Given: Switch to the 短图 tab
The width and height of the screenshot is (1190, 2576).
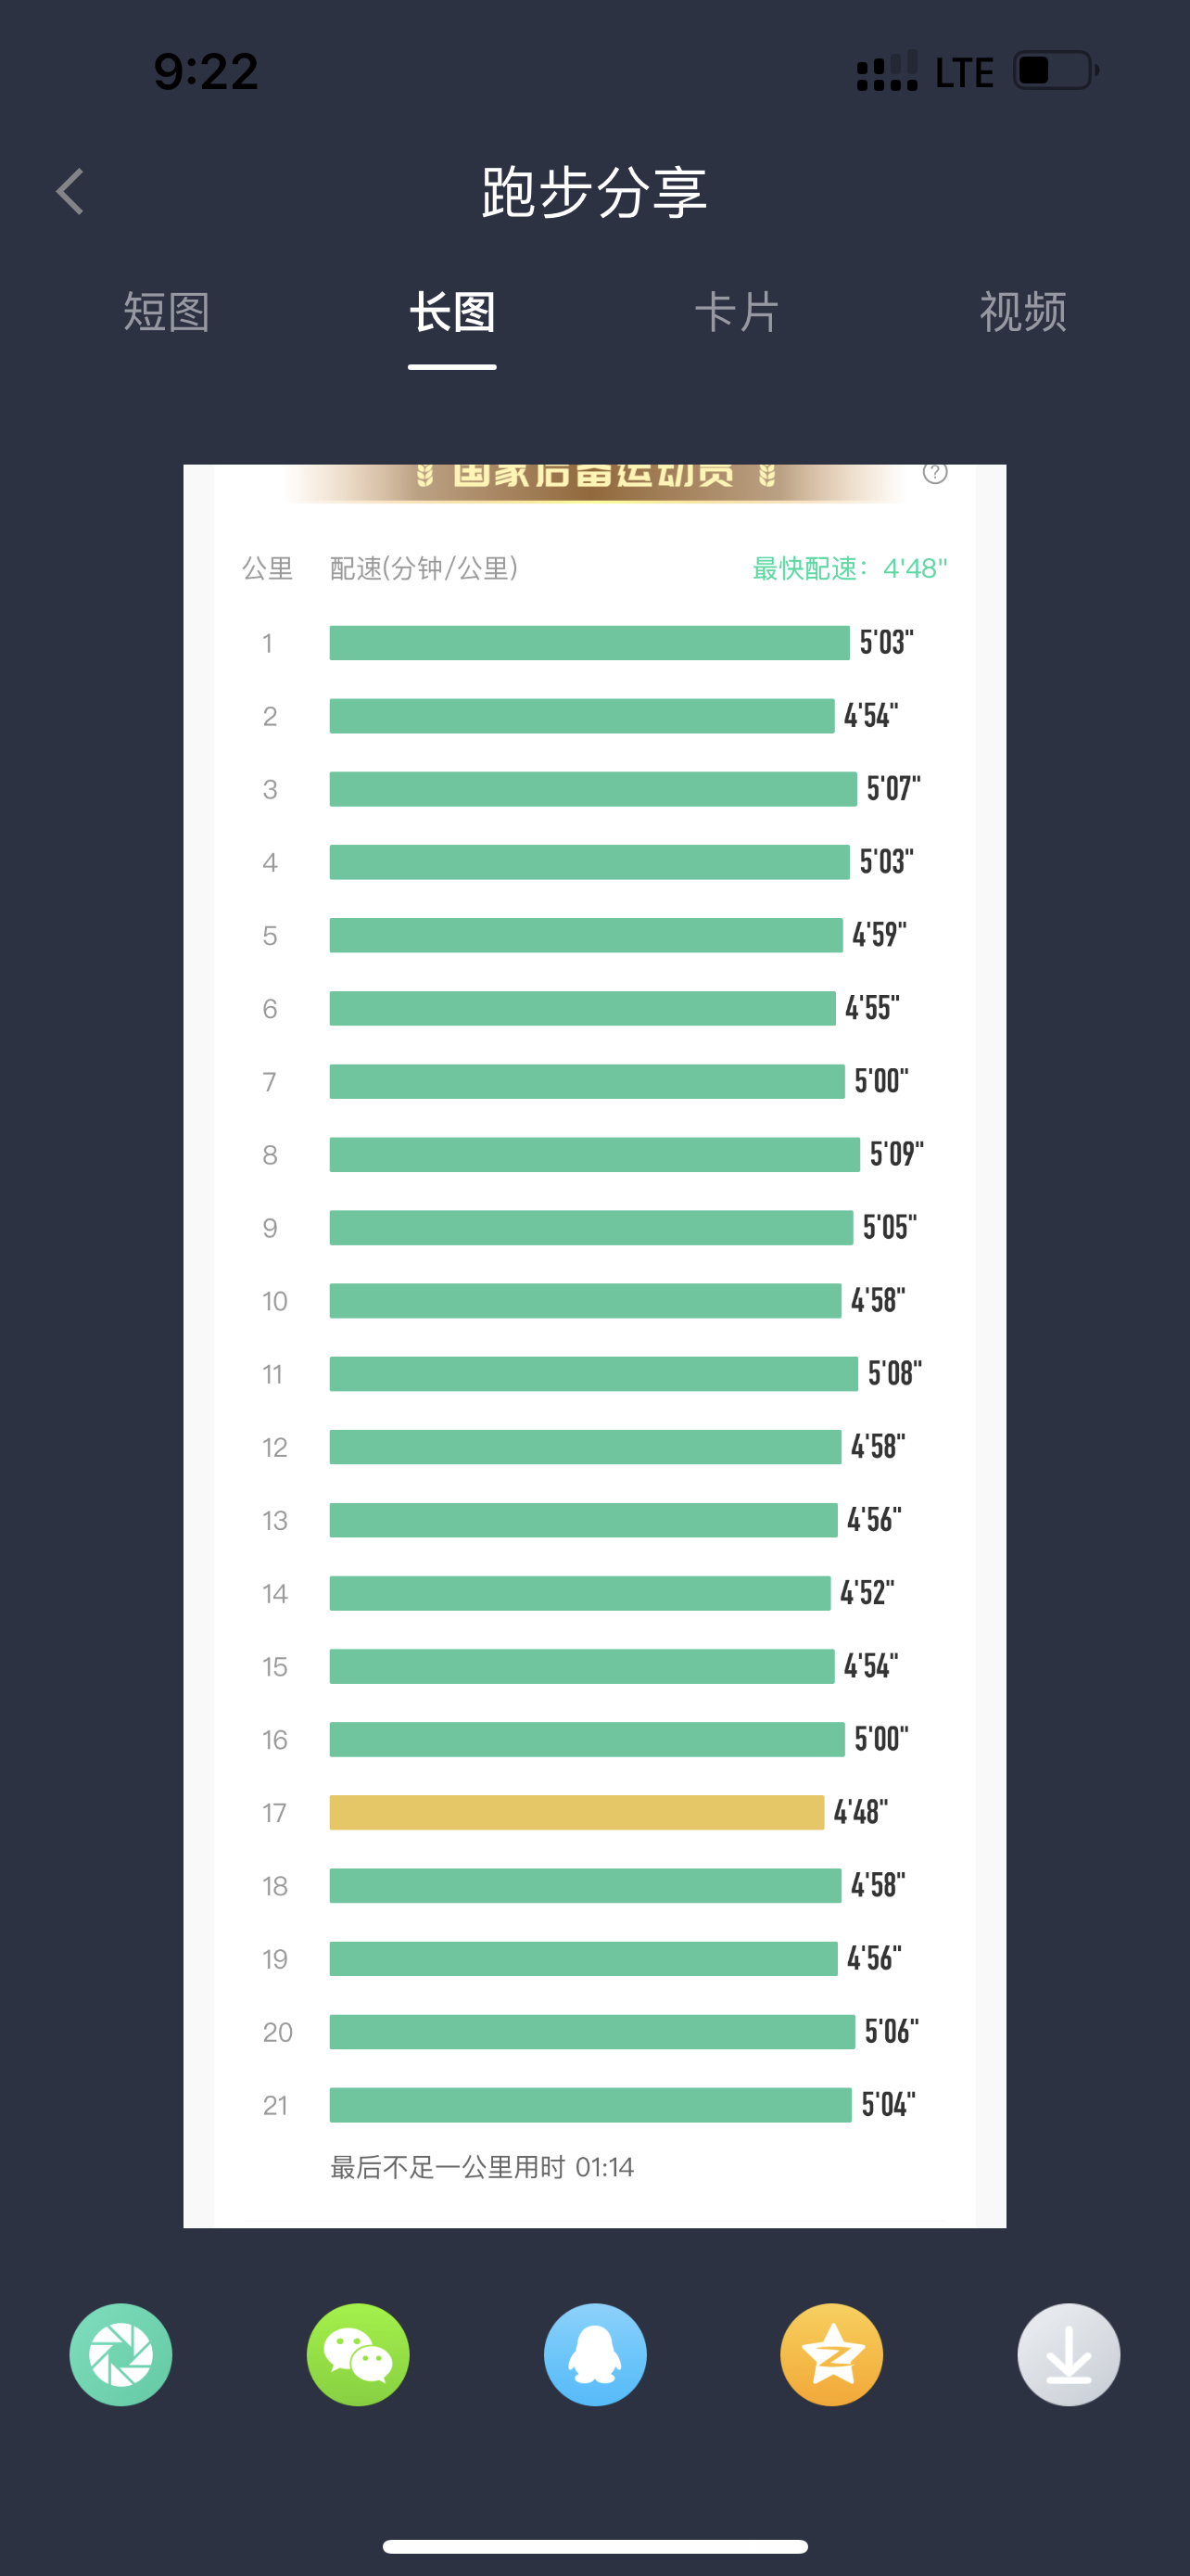Looking at the screenshot, I should [x=167, y=312].
